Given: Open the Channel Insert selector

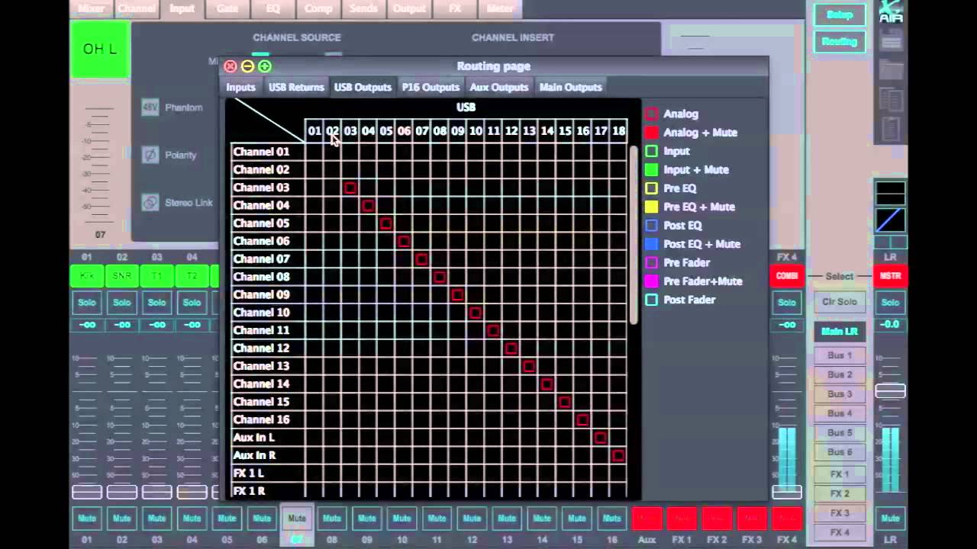Looking at the screenshot, I should click(513, 37).
